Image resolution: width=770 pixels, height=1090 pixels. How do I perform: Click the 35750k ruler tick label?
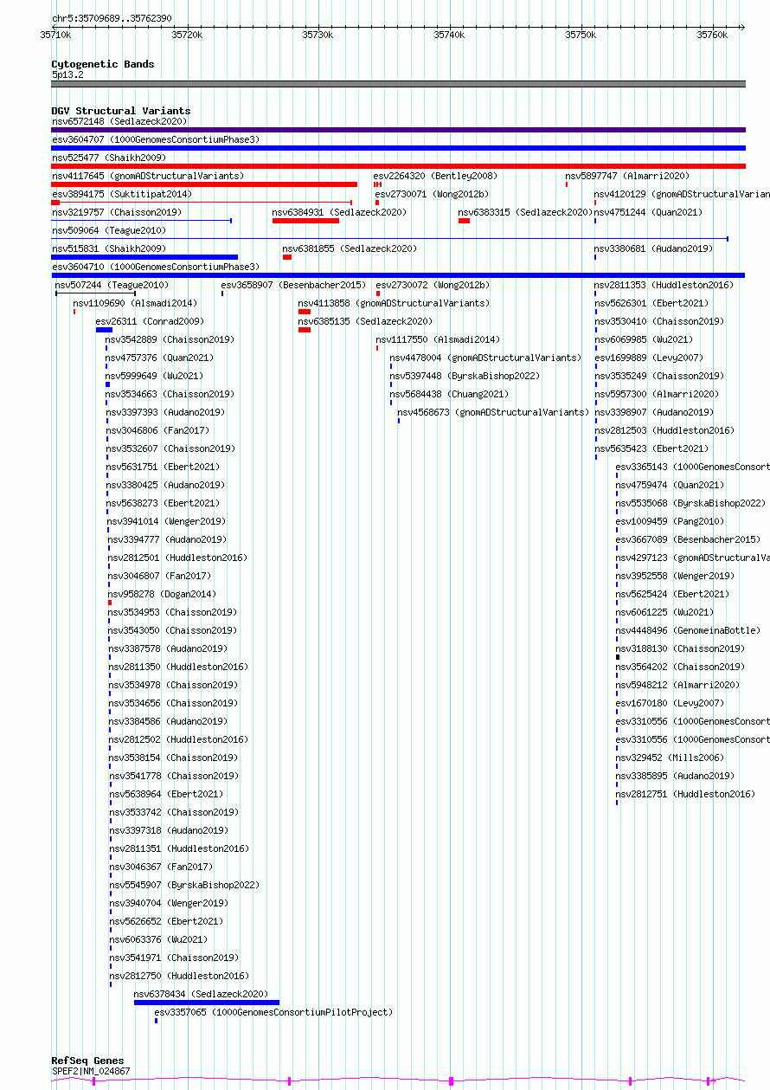point(581,35)
